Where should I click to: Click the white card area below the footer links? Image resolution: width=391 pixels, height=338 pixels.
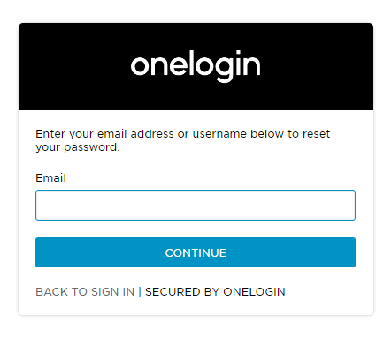tap(195, 306)
